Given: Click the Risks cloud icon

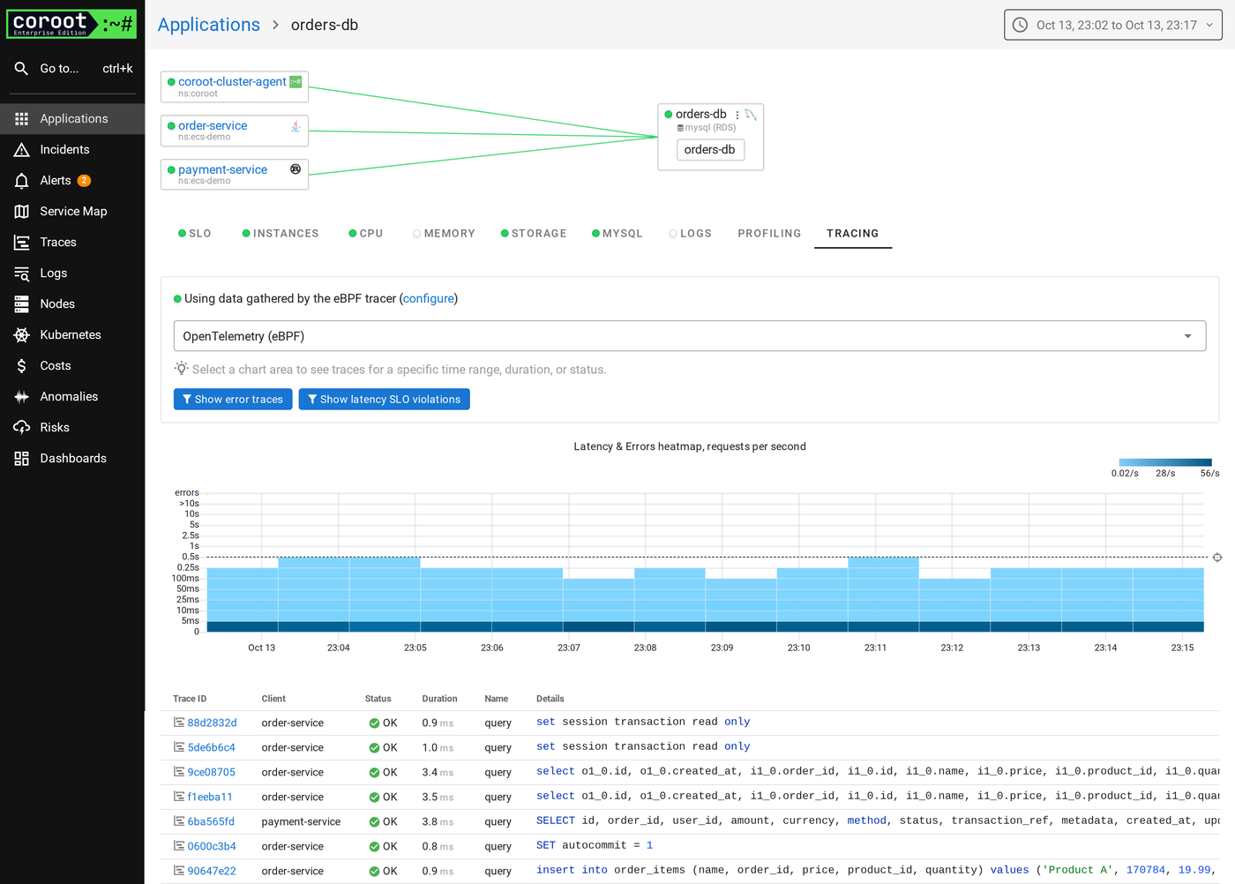Looking at the screenshot, I should [22, 428].
